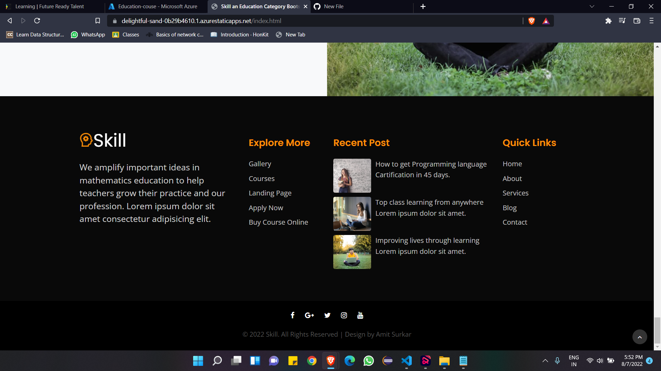This screenshot has height=371, width=661.
Task: Reload the page
Action: (37, 21)
